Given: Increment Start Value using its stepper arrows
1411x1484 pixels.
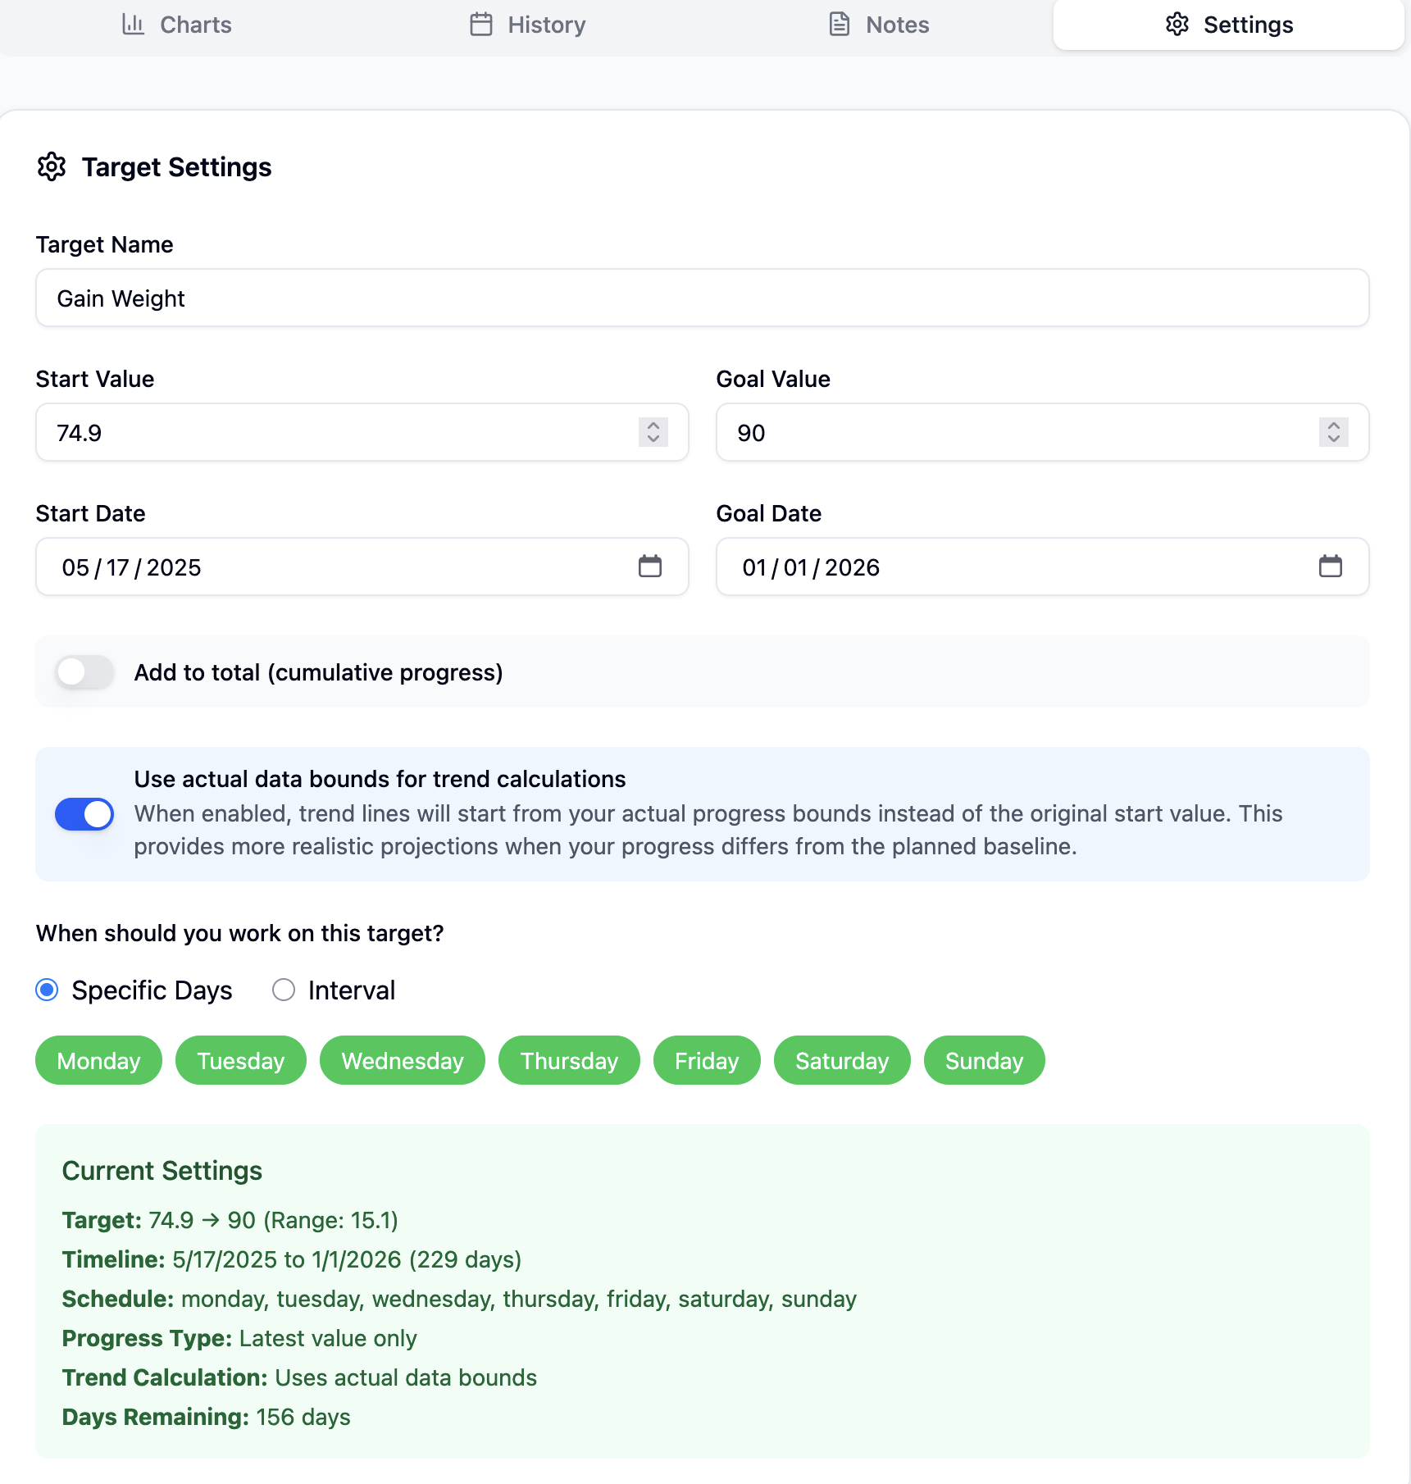Looking at the screenshot, I should [x=652, y=426].
